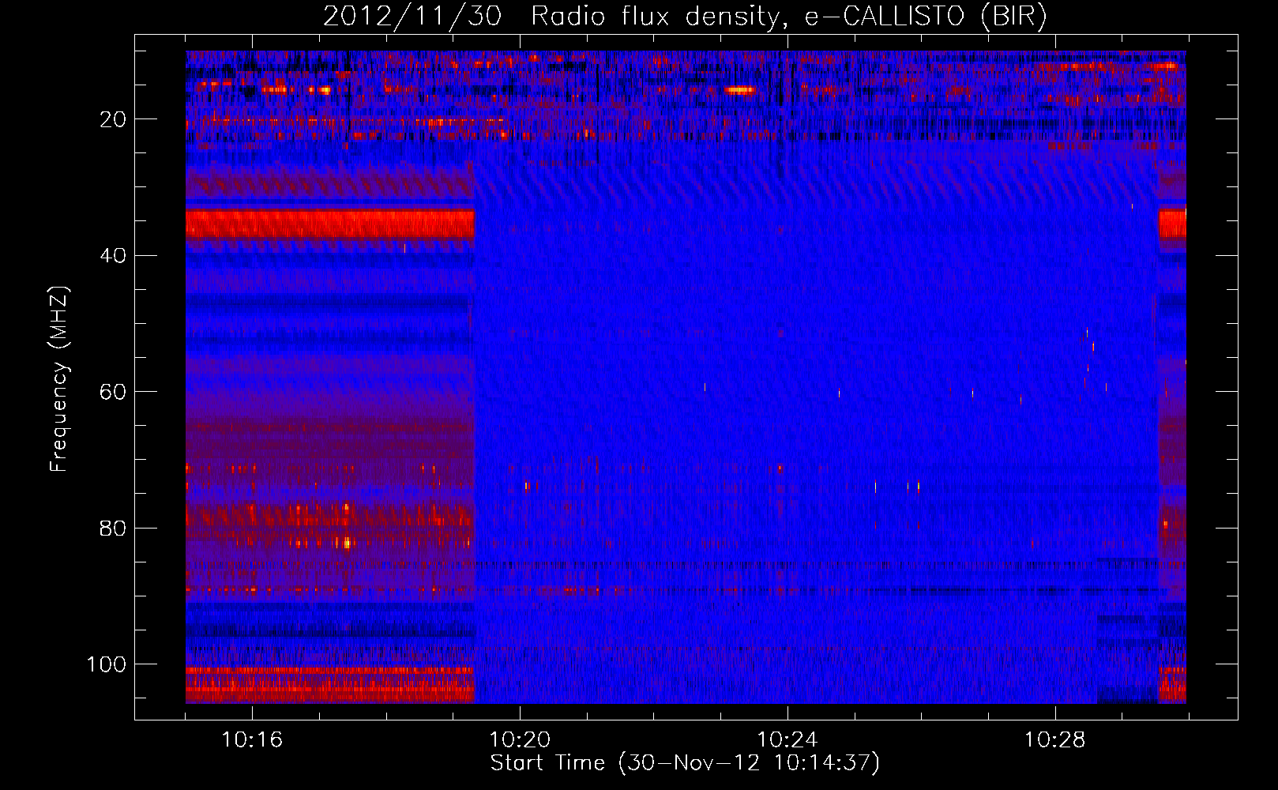Click the '100' frequency tick label
This screenshot has width=1278, height=790.
(x=107, y=664)
